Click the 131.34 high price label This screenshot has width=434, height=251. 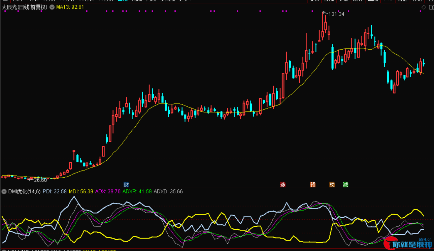coord(336,14)
